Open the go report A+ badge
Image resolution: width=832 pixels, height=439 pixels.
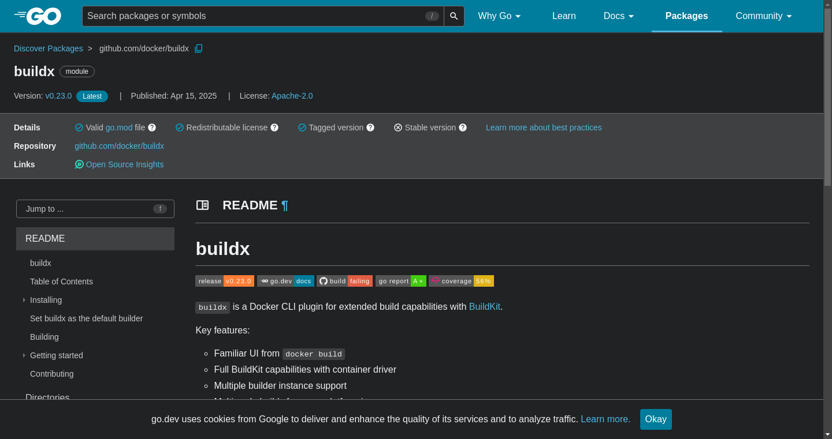(401, 281)
